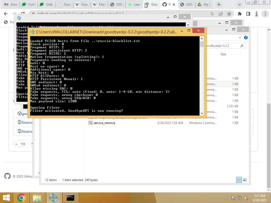Click the Explorer search magnifier icon

coord(242,46)
